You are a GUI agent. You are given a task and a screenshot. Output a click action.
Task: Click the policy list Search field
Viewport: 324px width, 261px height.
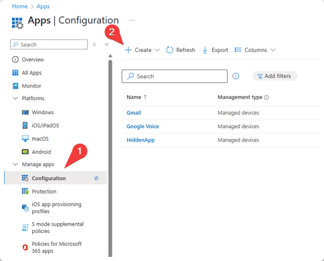click(x=175, y=76)
